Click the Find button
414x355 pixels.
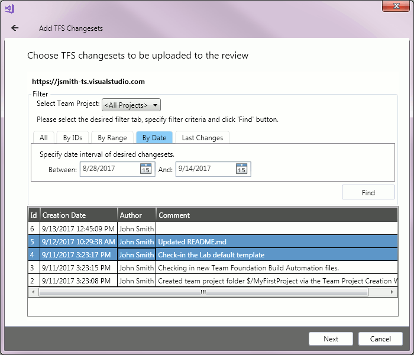click(368, 192)
